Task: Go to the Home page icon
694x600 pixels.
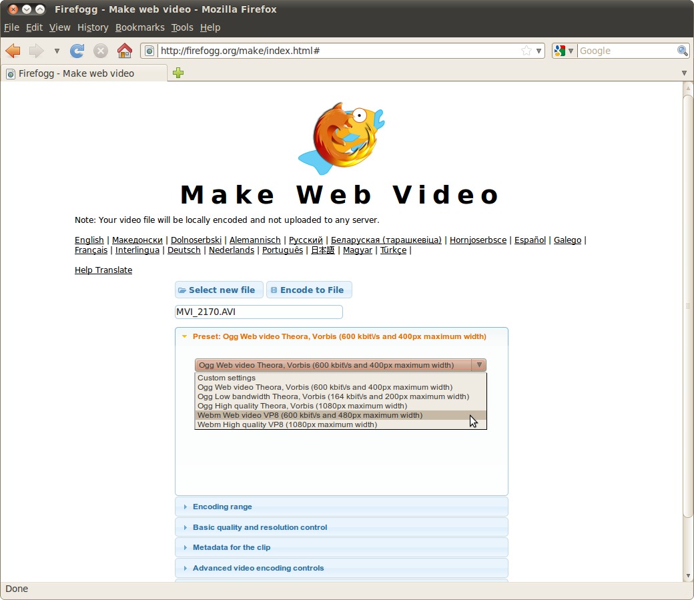Action: [124, 51]
